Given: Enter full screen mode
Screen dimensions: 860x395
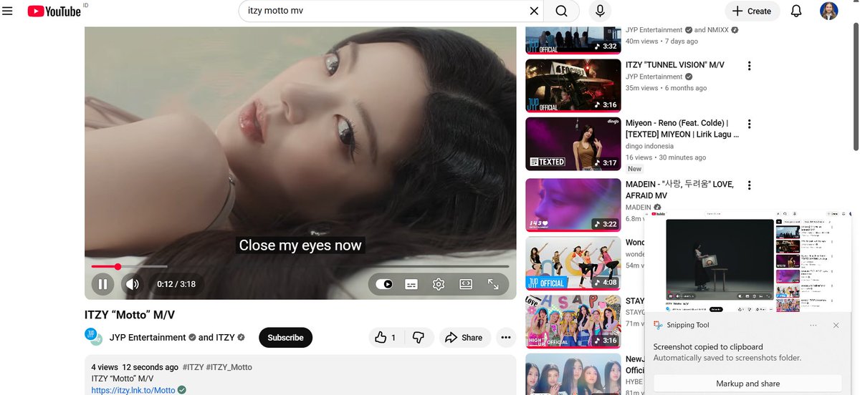Looking at the screenshot, I should click(493, 284).
